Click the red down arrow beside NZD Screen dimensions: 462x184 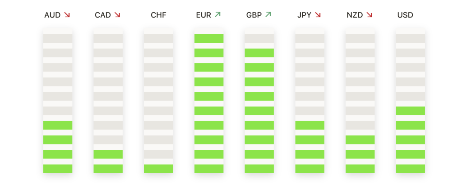coord(369,15)
